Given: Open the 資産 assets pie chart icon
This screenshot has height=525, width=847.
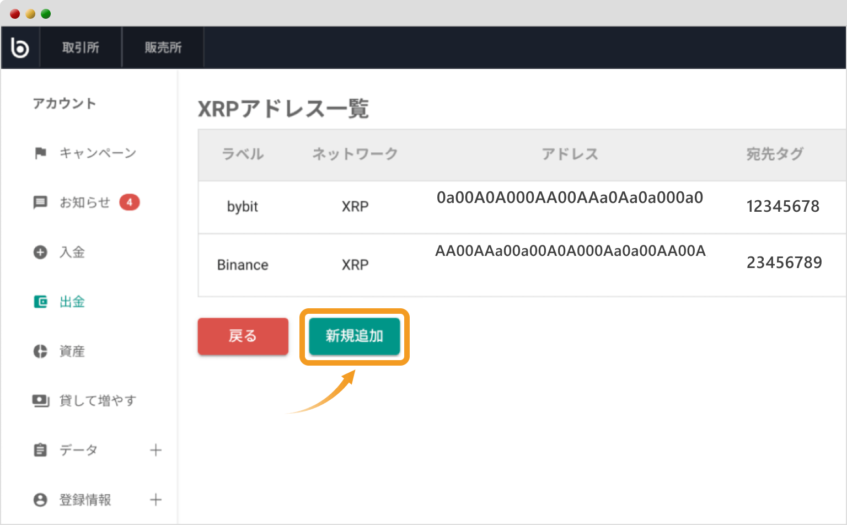Looking at the screenshot, I should (x=41, y=351).
